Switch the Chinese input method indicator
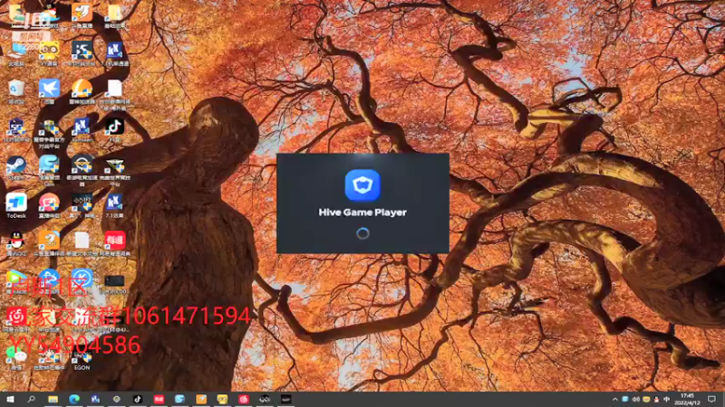The width and height of the screenshot is (725, 407). tap(666, 400)
